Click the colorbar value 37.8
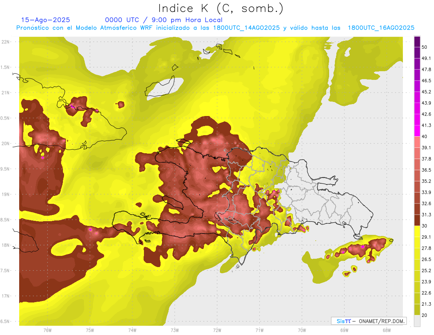This screenshot has width=434, height=335. (426, 159)
